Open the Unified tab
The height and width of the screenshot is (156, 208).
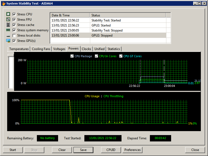(99, 49)
